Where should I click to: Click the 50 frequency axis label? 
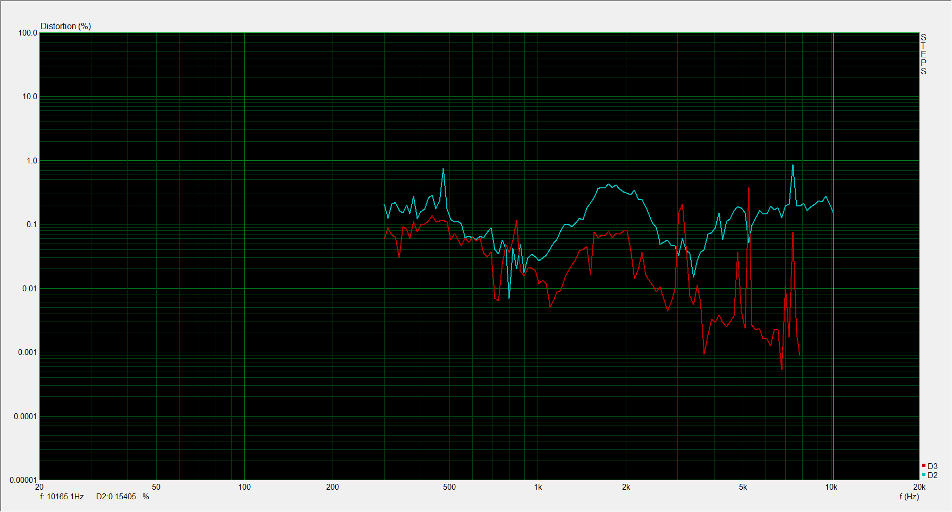pos(156,487)
